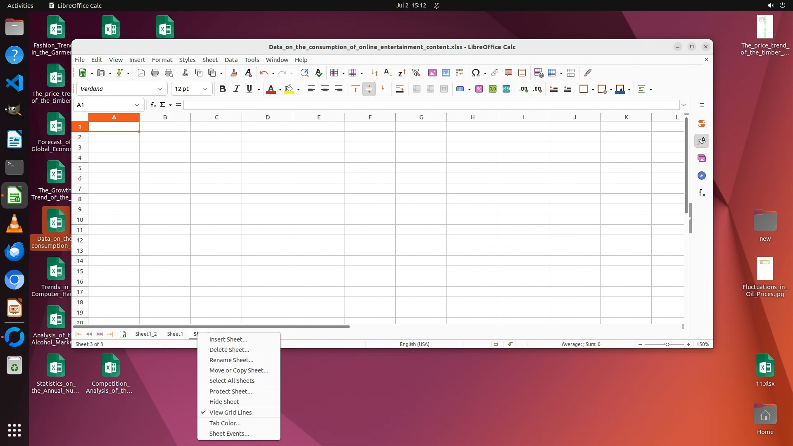Open the Insert Chart tool

[x=446, y=73]
